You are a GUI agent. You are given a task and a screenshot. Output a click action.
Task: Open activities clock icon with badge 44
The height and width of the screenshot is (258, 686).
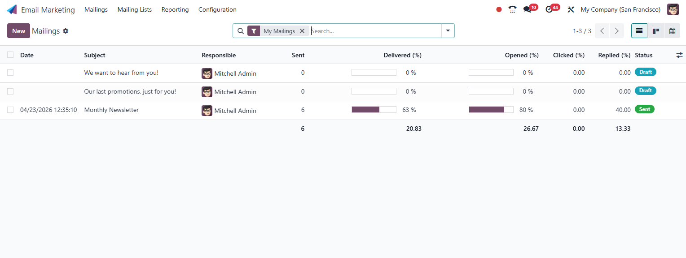pyautogui.click(x=549, y=9)
